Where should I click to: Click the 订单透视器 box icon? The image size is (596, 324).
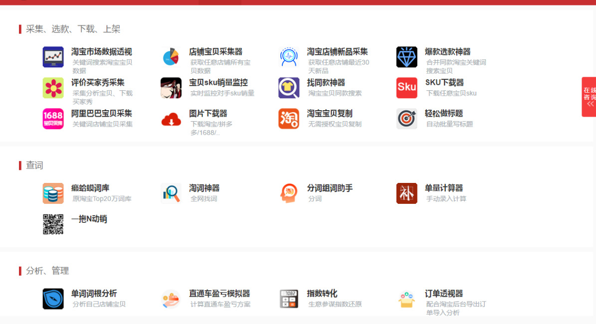coord(406,299)
